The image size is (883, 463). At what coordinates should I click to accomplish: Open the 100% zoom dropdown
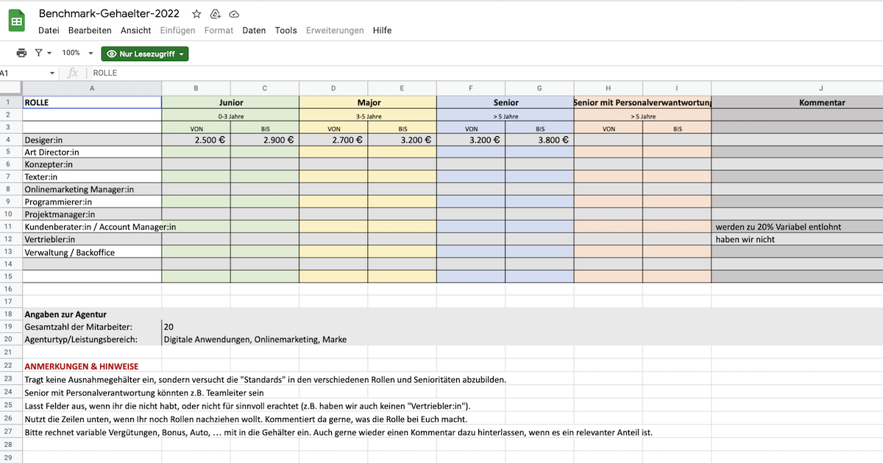(x=77, y=53)
